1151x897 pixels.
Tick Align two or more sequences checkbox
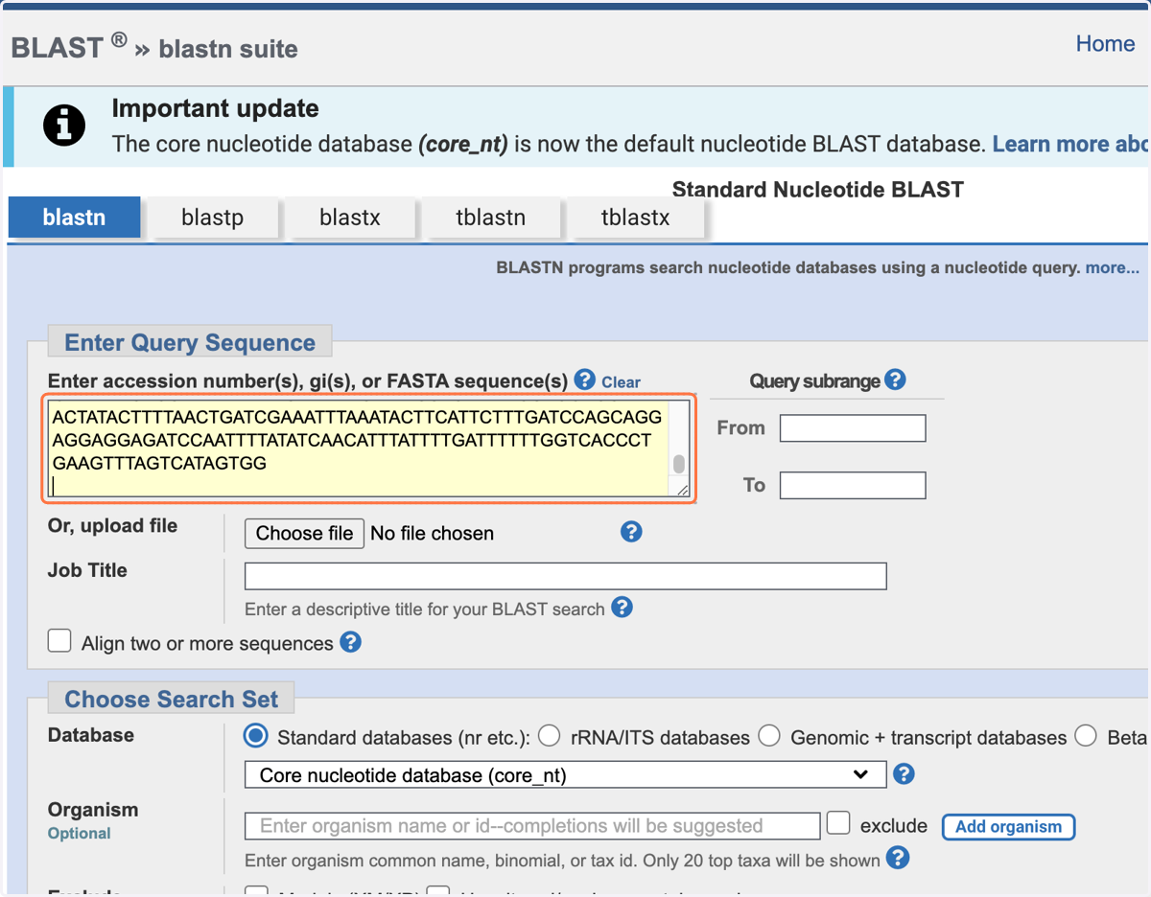point(59,640)
